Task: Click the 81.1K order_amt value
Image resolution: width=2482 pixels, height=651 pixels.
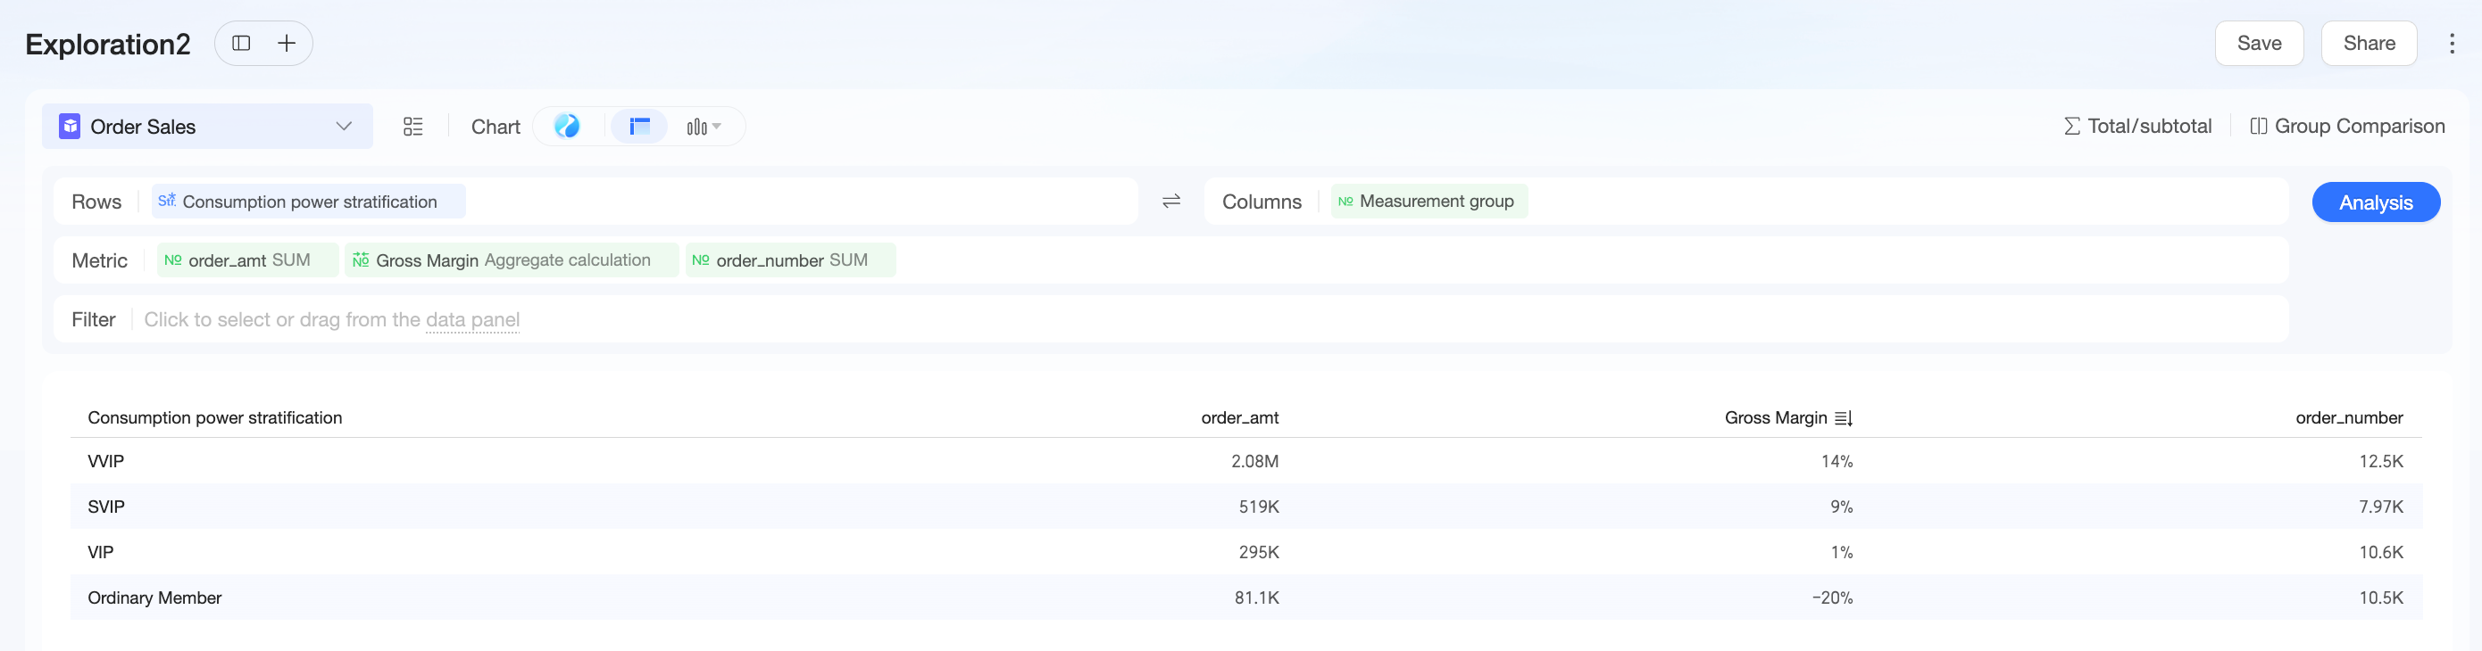Action: [1256, 598]
